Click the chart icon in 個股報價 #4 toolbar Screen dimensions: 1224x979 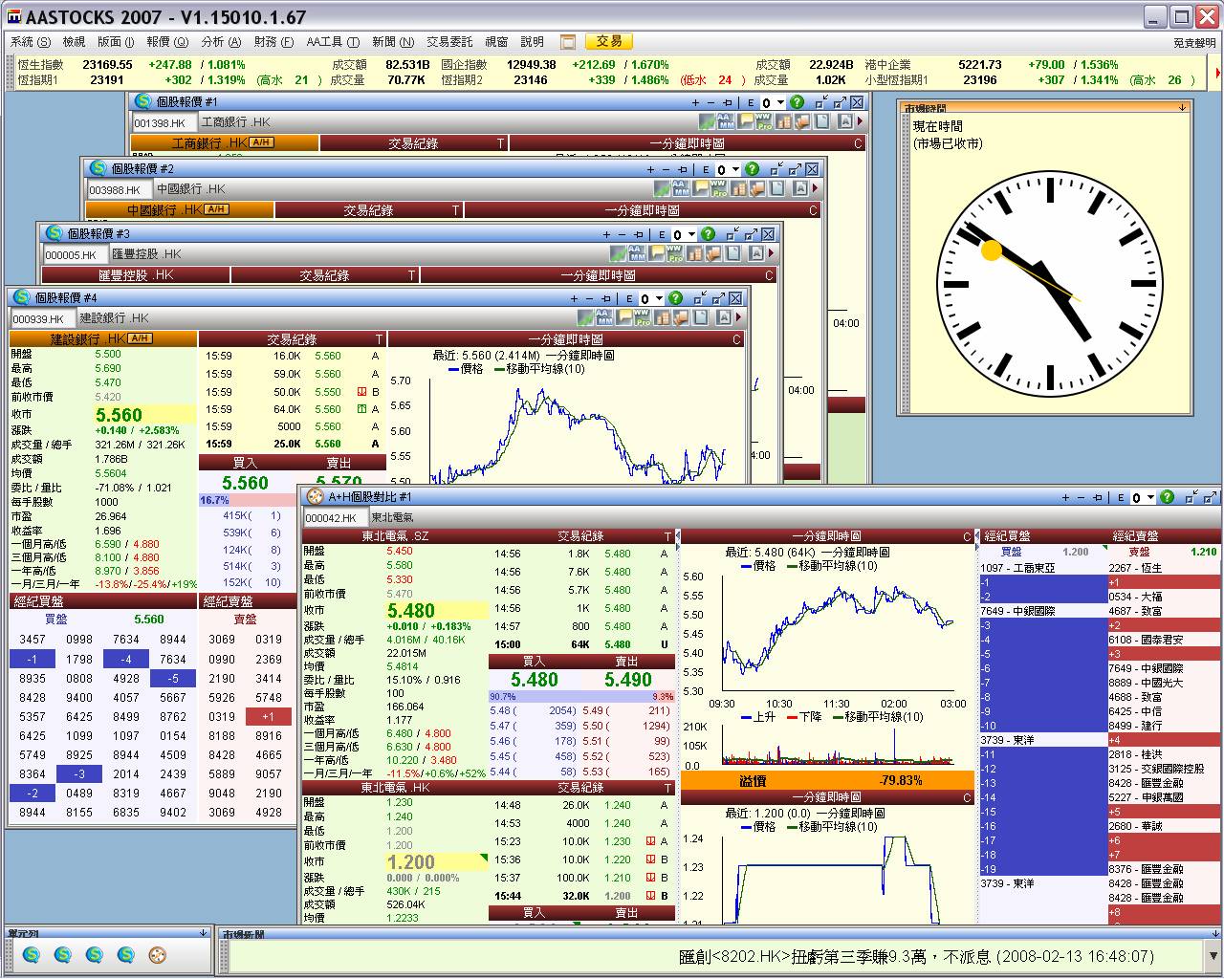tap(586, 317)
